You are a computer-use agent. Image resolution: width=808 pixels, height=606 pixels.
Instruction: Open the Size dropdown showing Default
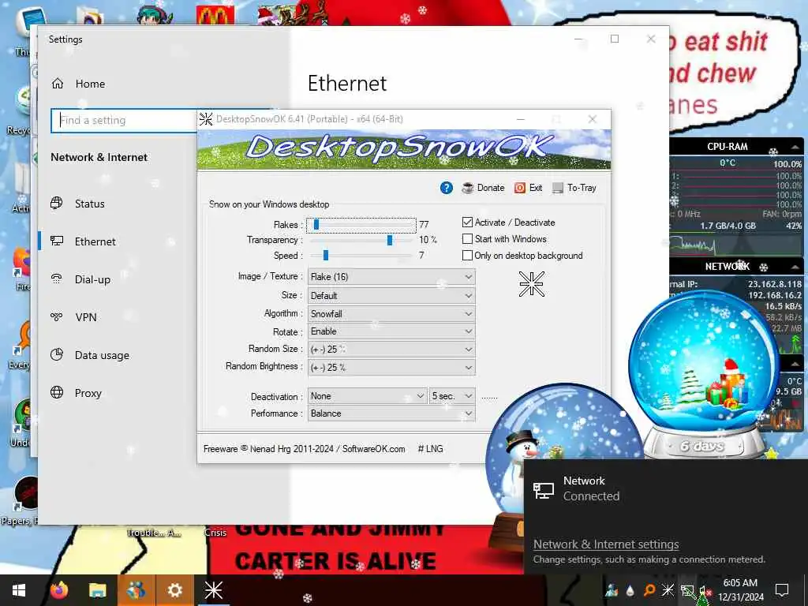[x=391, y=296]
